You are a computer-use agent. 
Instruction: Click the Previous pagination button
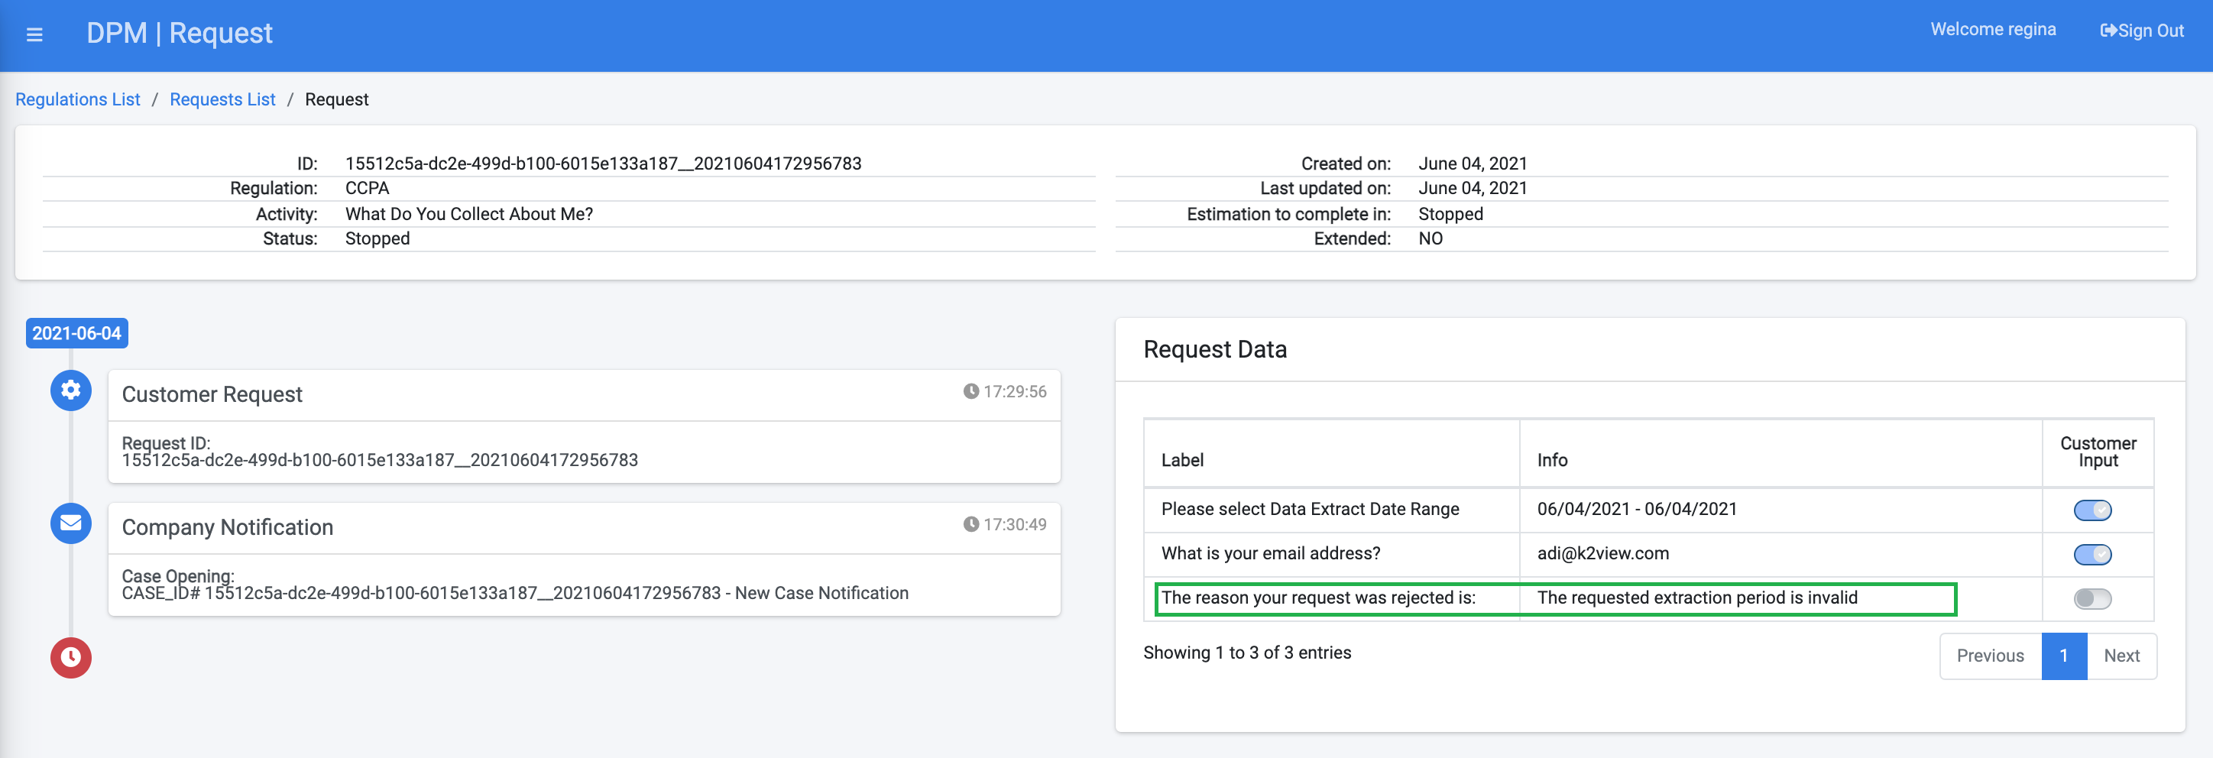tap(1990, 656)
